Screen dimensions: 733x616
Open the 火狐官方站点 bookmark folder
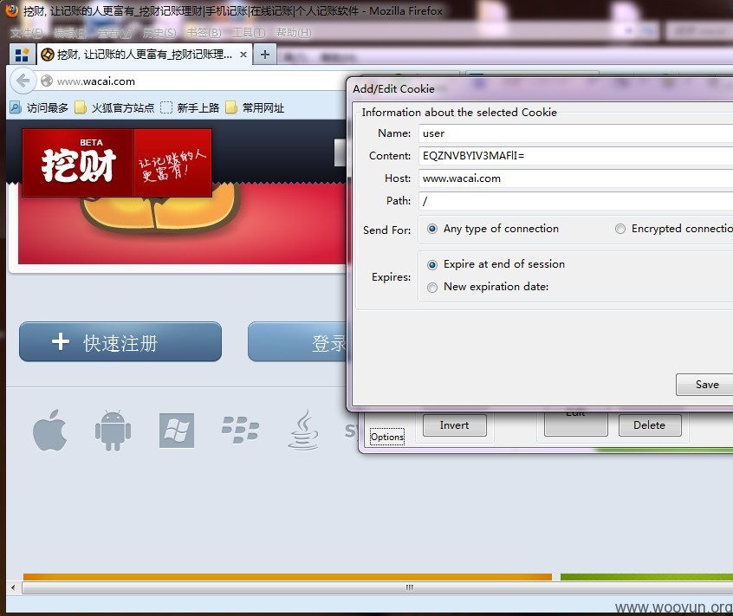tap(114, 107)
